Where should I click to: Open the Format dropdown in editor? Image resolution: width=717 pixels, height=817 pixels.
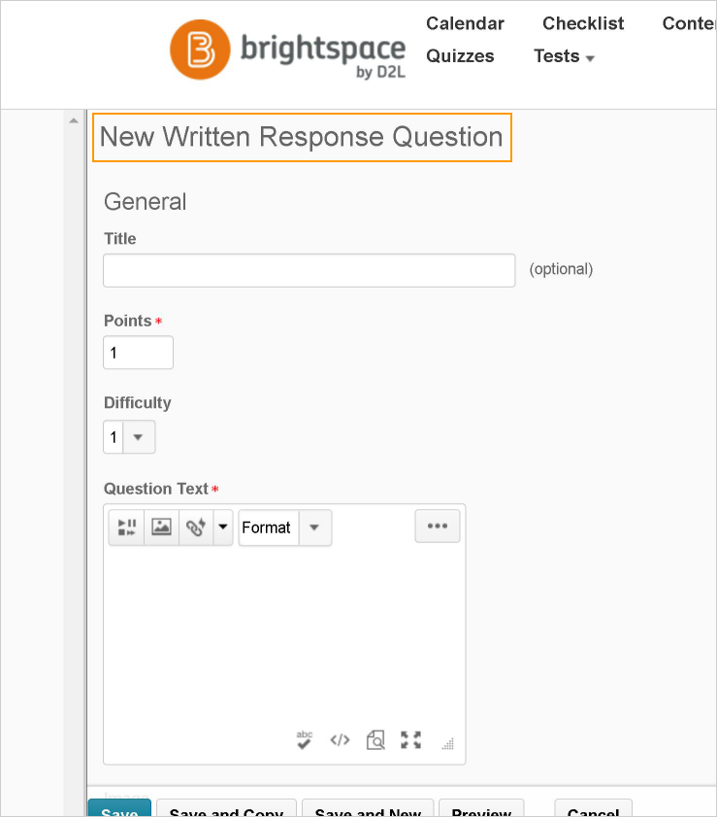284,528
